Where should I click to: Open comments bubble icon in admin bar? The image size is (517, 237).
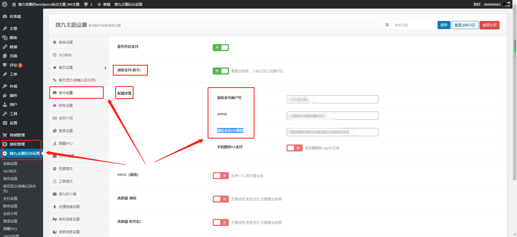(x=86, y=4)
